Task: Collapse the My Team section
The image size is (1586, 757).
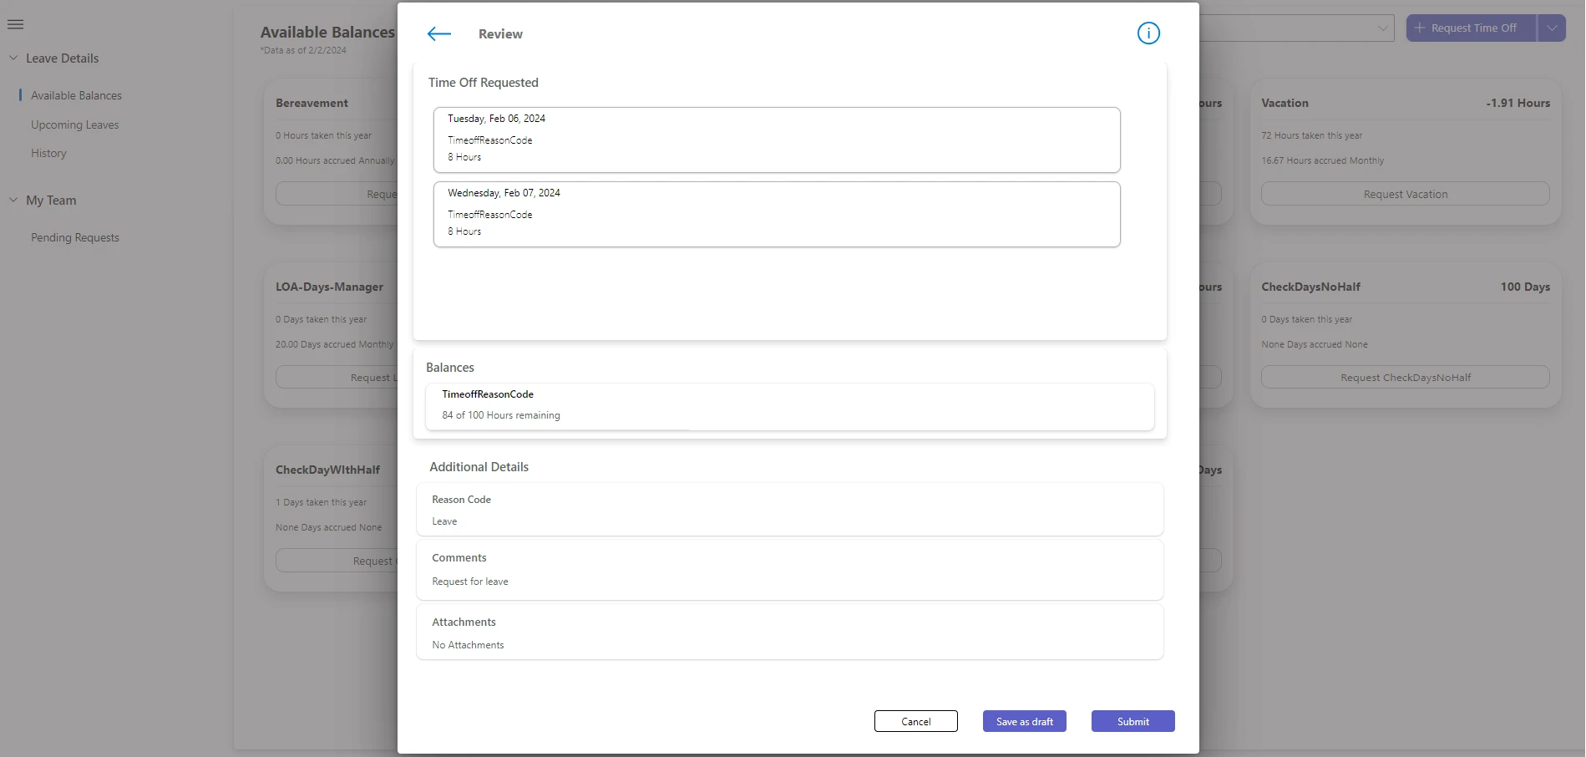Action: click(13, 200)
